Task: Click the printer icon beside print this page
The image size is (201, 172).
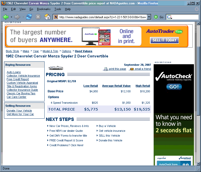Action: 106,69
